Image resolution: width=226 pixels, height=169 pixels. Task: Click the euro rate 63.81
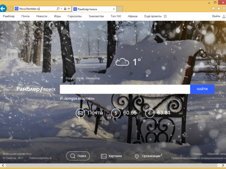(164, 113)
